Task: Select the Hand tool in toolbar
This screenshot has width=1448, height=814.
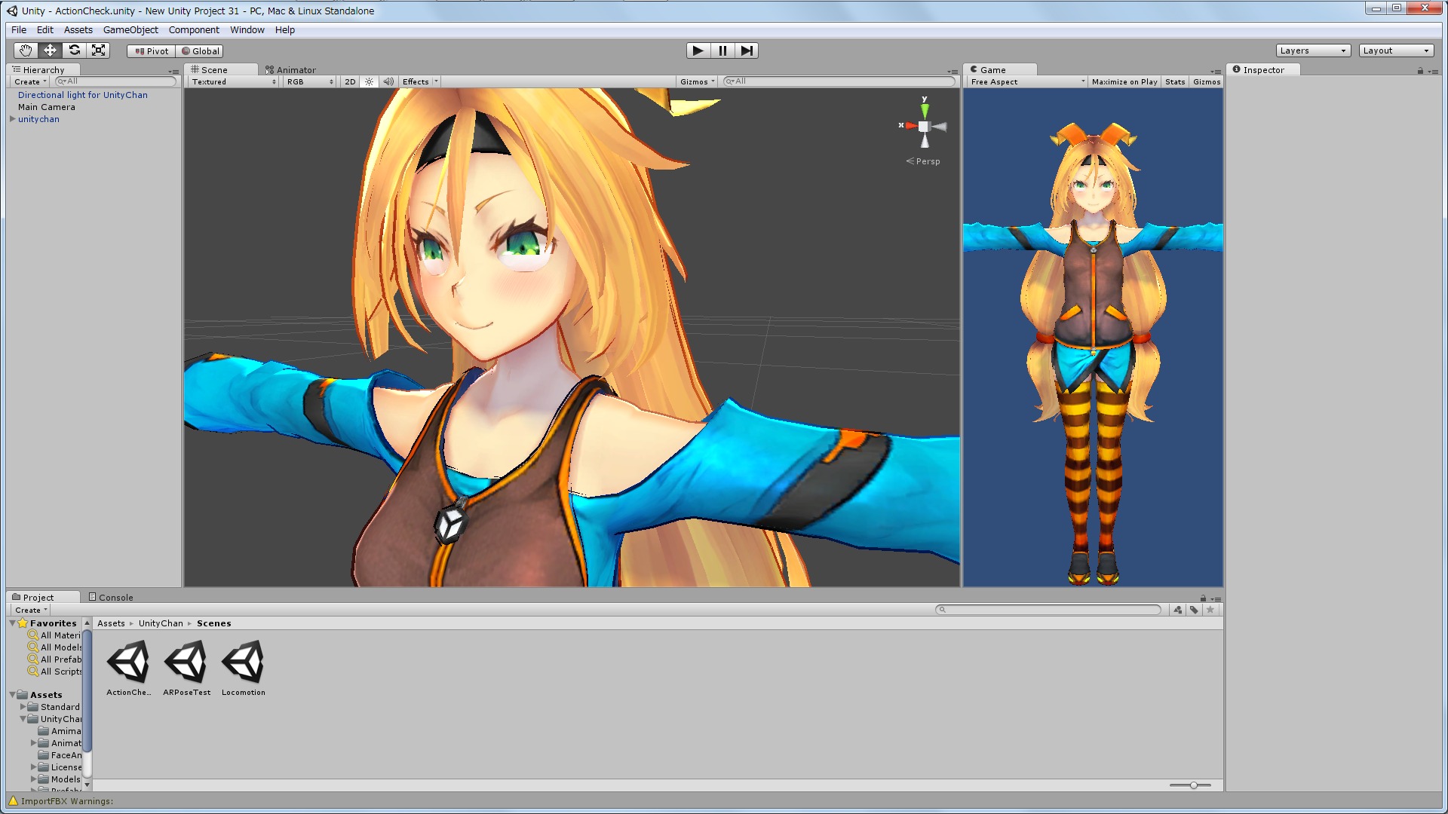Action: point(26,50)
